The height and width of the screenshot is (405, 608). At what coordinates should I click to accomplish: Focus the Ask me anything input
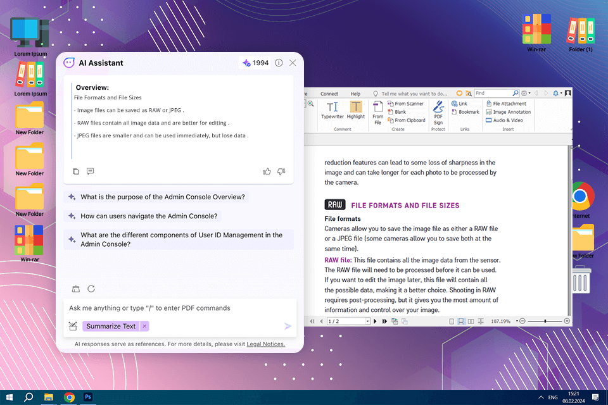180,308
